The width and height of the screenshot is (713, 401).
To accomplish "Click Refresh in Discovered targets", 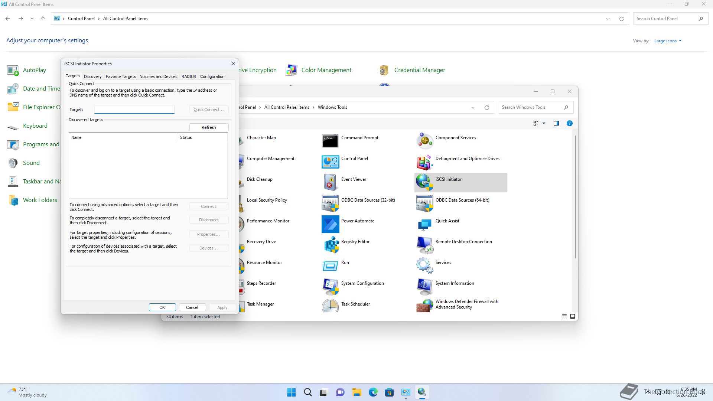I will click(x=209, y=127).
